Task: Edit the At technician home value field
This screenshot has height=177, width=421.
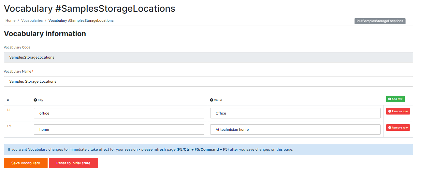Action: pos(295,129)
